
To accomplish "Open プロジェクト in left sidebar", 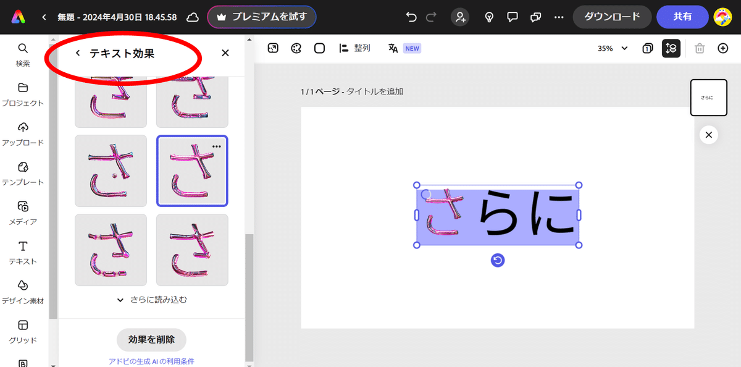I will pos(23,94).
